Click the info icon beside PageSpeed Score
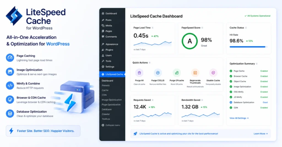The image size is (282, 147). [x=202, y=28]
